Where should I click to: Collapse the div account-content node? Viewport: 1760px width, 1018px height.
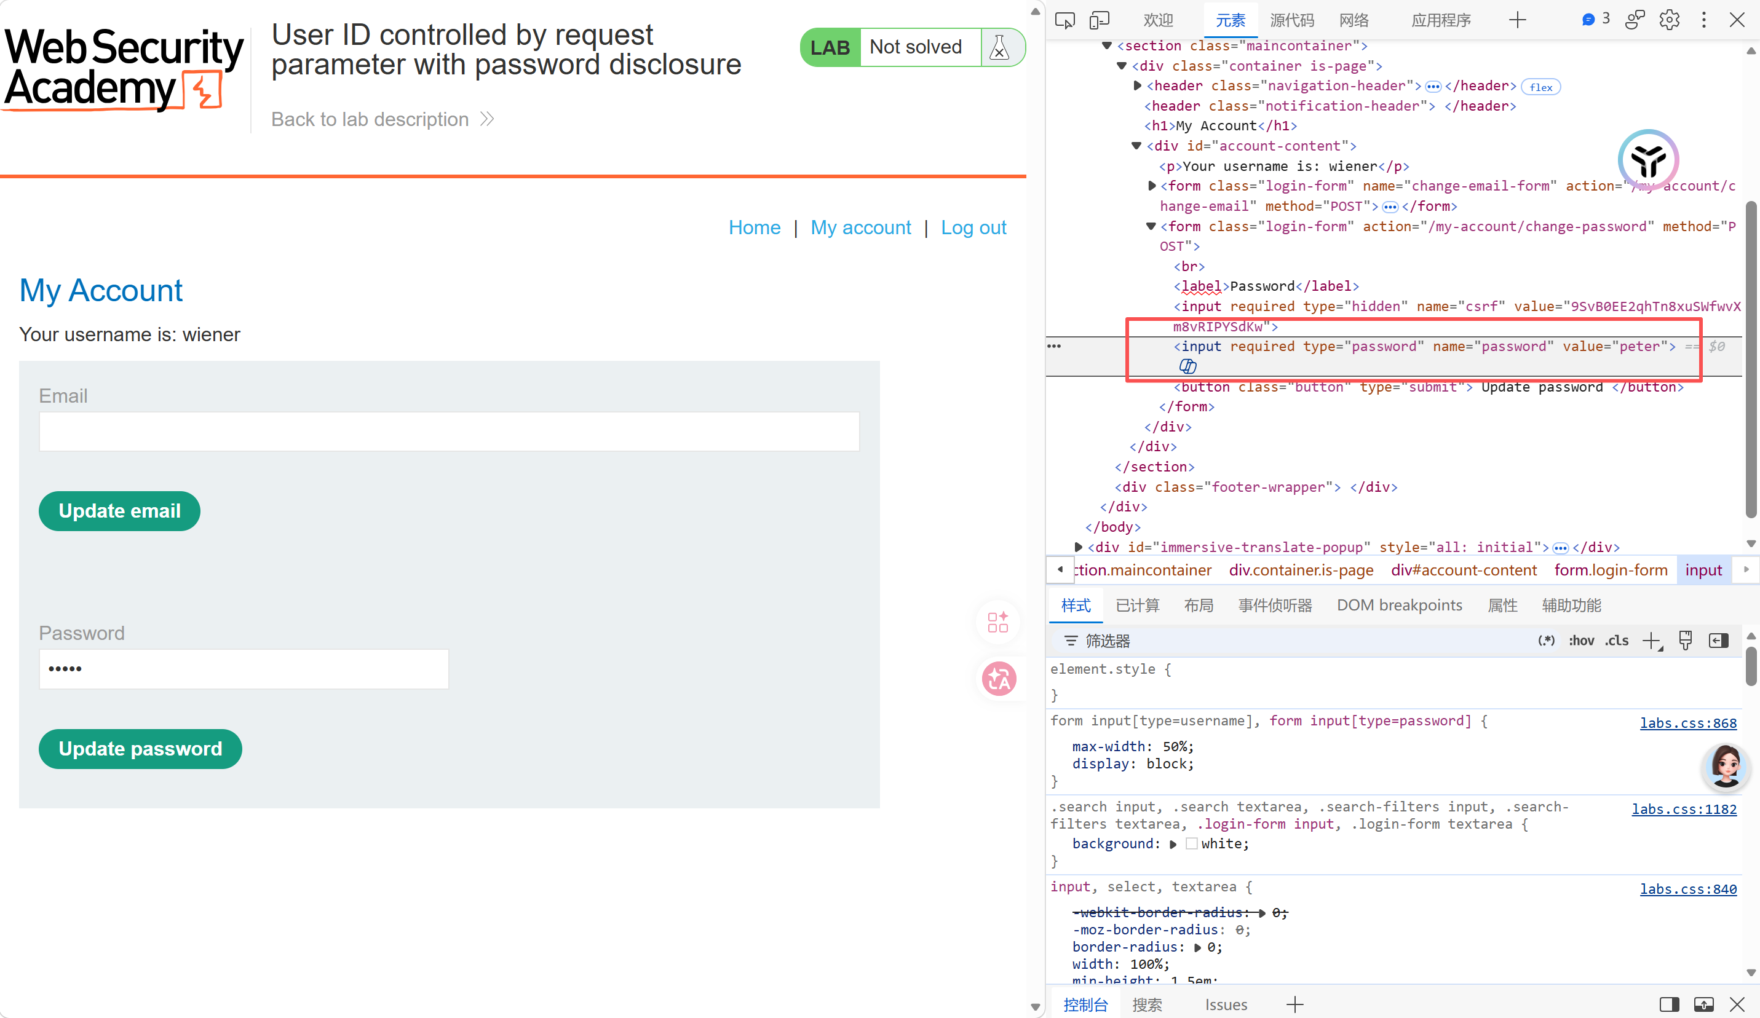[1136, 146]
